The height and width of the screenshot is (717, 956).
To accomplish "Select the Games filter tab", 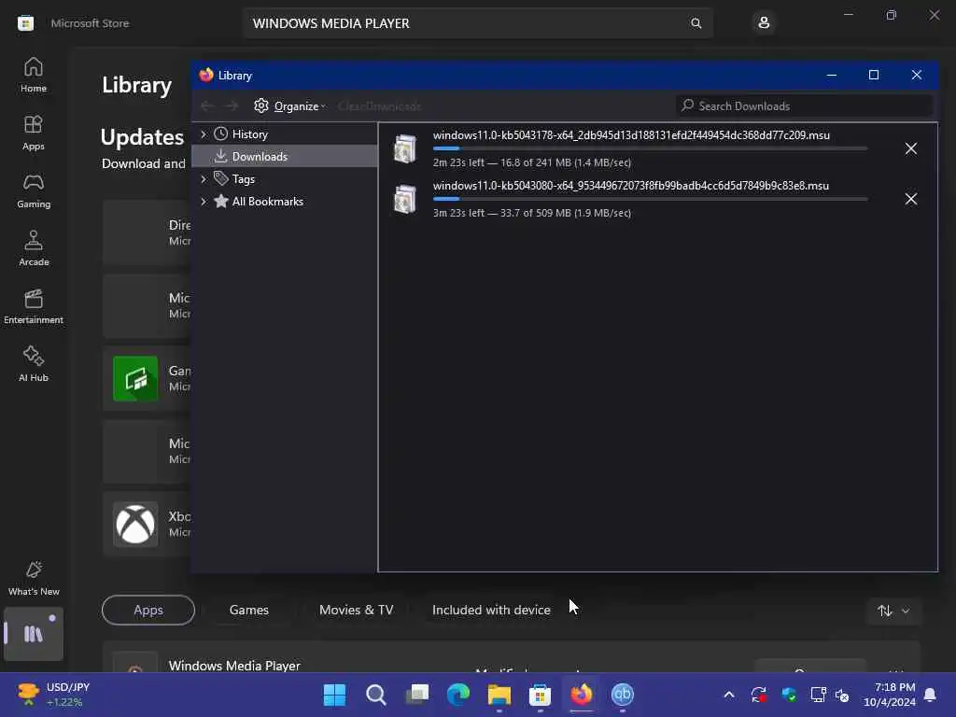I will pyautogui.click(x=248, y=611).
